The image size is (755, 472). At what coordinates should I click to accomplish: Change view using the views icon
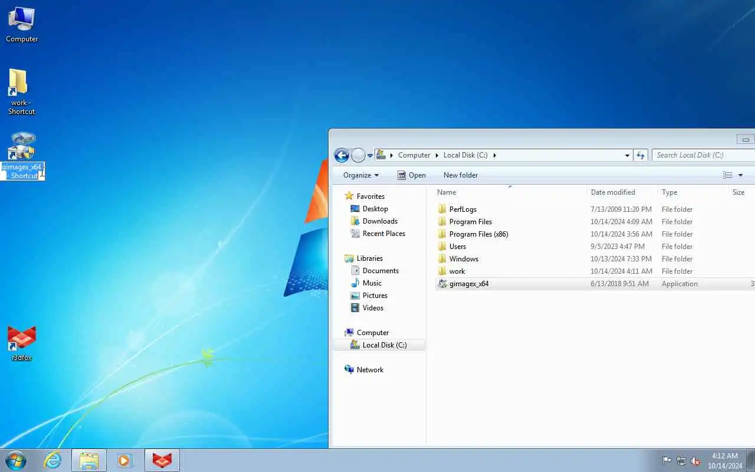(728, 175)
